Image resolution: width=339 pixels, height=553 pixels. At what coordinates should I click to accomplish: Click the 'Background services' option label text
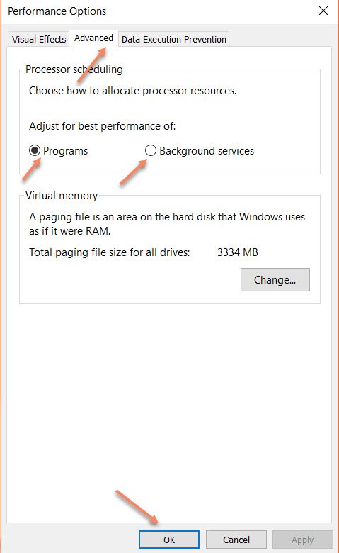tap(207, 151)
